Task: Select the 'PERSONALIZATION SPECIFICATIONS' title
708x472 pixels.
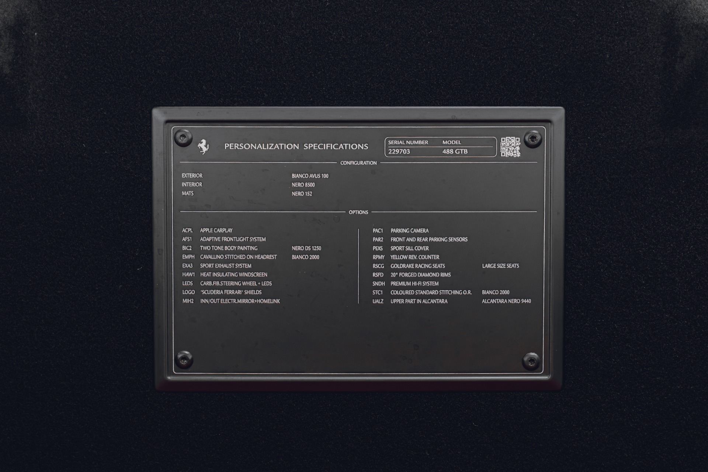Action: 296,146
